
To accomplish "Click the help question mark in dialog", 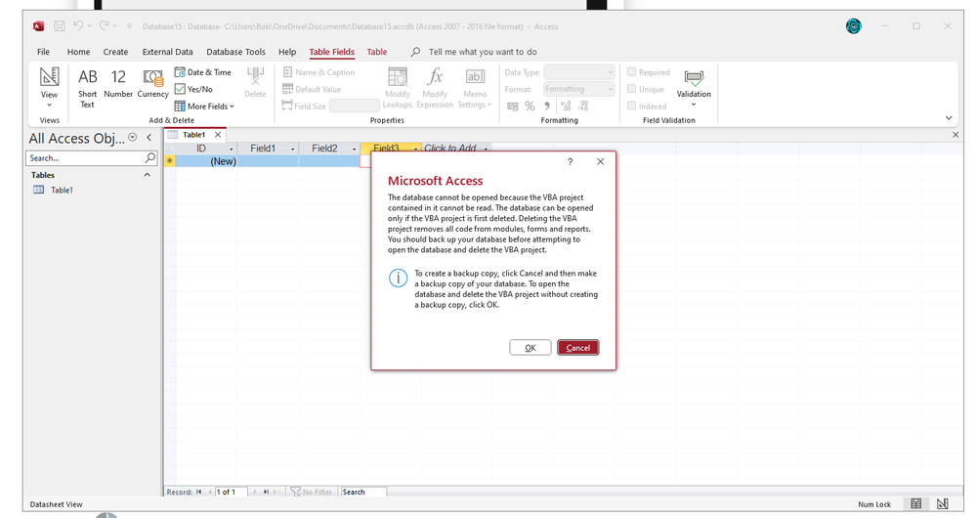I will point(570,162).
